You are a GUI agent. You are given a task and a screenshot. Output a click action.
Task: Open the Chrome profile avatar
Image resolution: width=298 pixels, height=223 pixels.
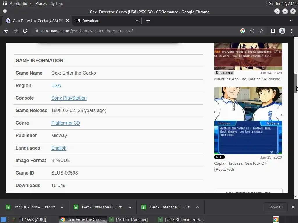282,31
